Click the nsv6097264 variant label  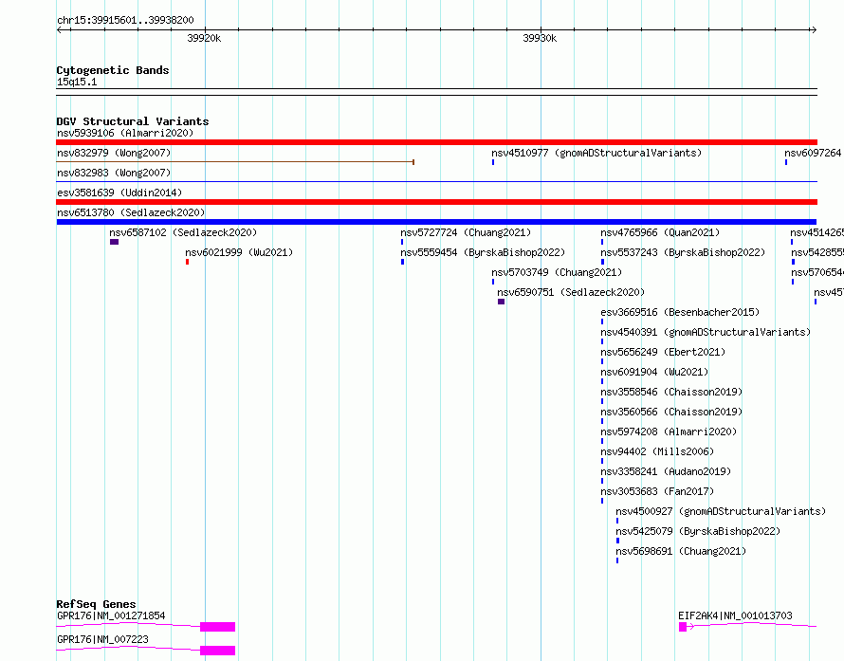pos(814,153)
